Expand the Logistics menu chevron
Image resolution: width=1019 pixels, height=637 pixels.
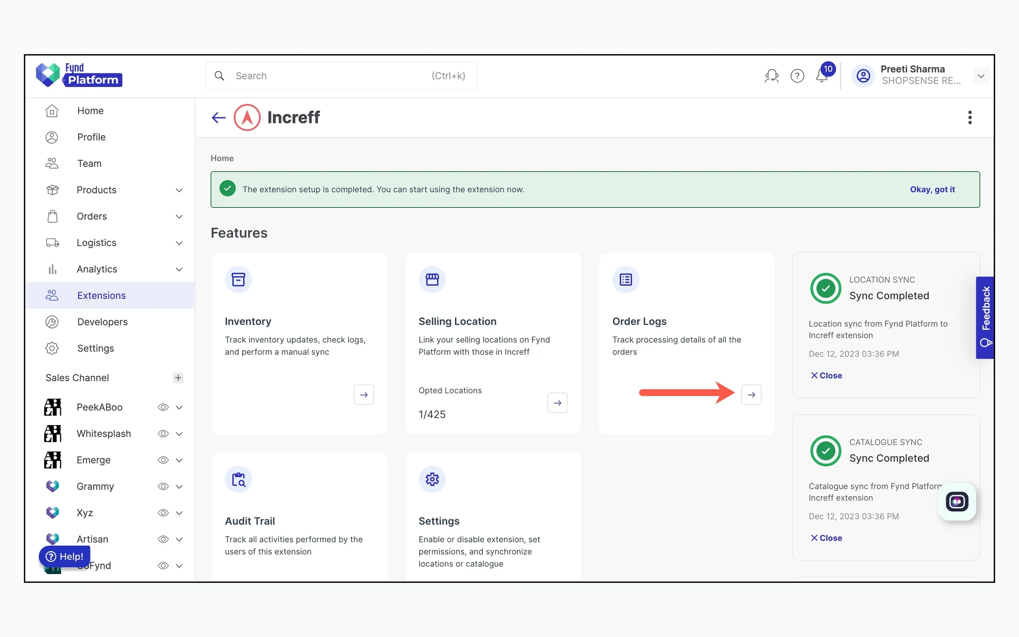pos(179,243)
